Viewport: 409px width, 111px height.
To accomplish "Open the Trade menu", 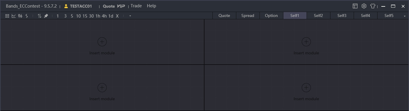I will (x=136, y=6).
